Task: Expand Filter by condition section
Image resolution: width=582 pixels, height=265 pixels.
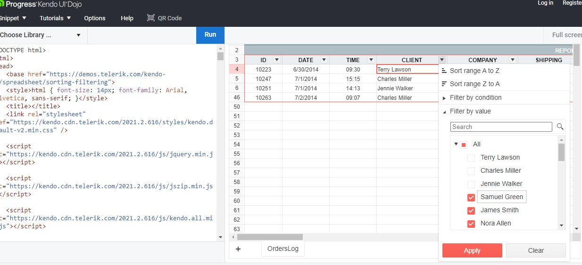Action: [x=444, y=98]
